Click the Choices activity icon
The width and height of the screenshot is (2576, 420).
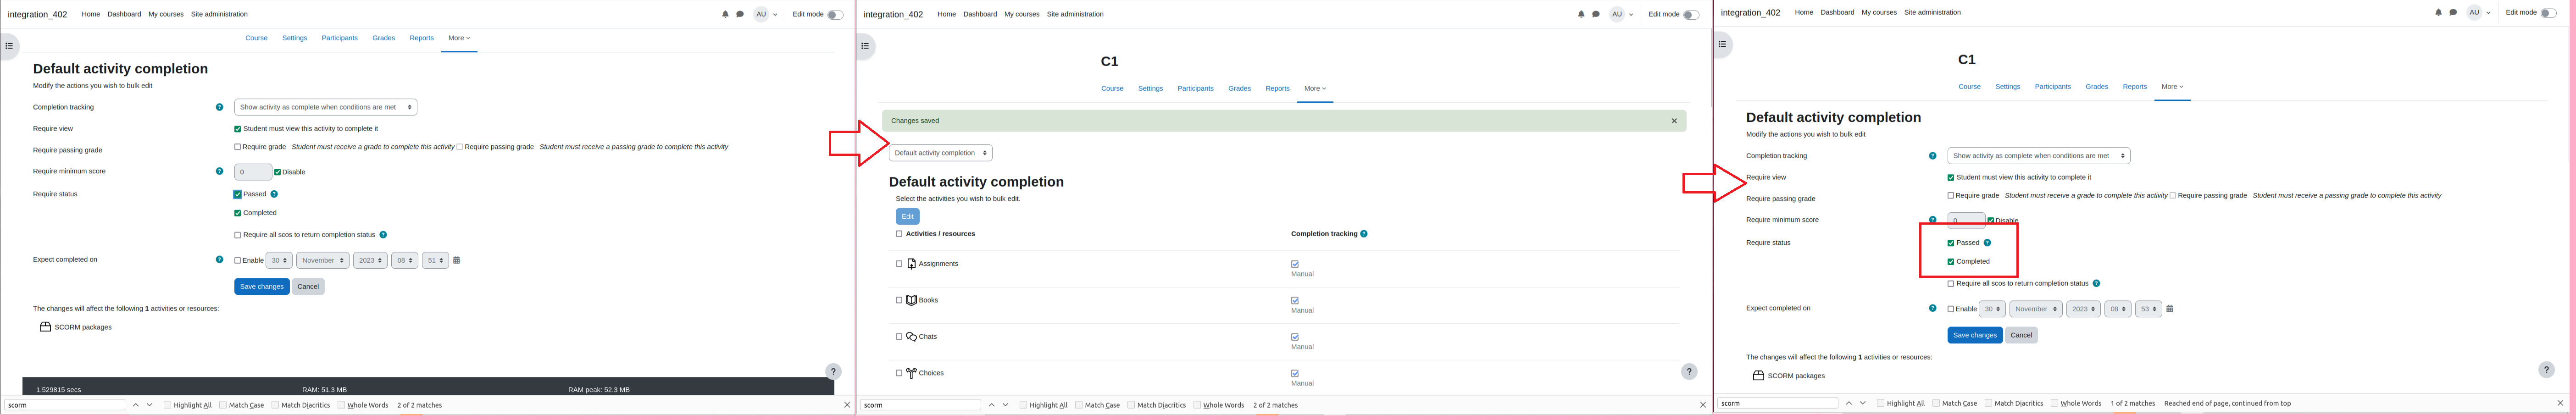click(911, 373)
